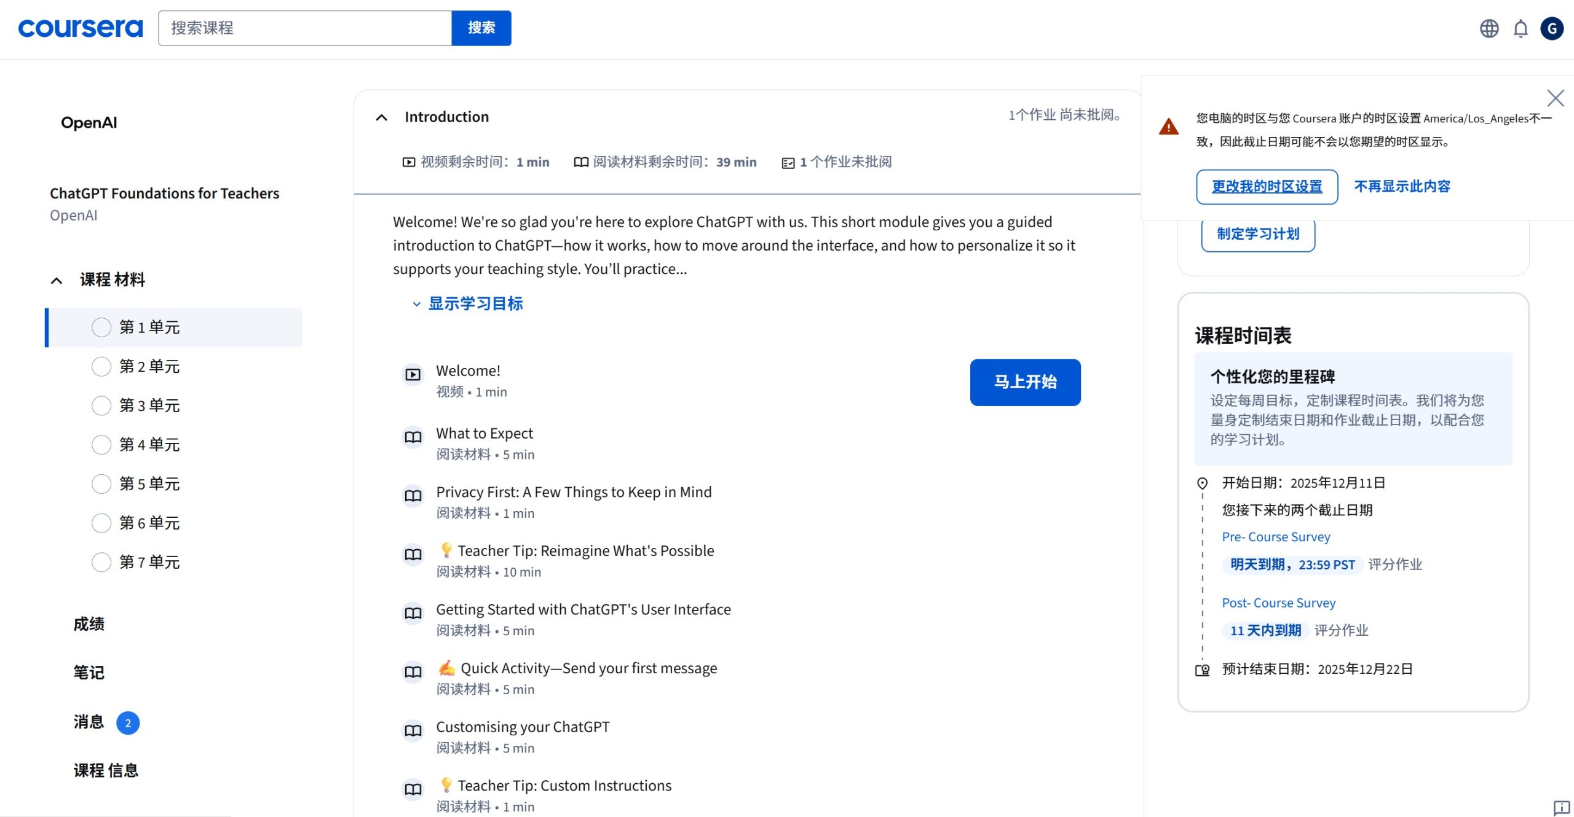
Task: Select the 第 1 单元 radio circle
Action: click(101, 327)
